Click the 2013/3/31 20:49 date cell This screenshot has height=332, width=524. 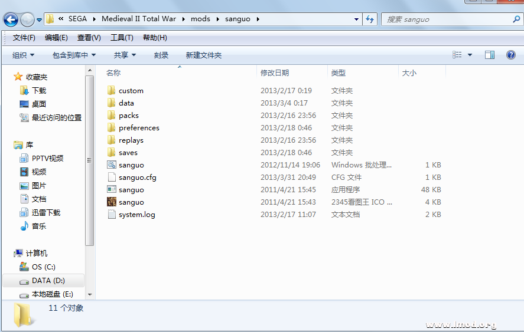click(288, 177)
